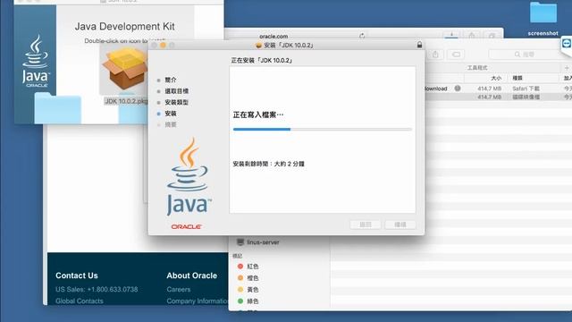
Task: Click the tags button in the Finder toolbar
Action: (x=456, y=55)
